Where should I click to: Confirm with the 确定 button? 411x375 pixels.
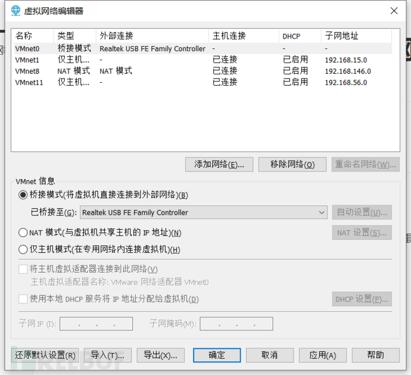coord(217,355)
